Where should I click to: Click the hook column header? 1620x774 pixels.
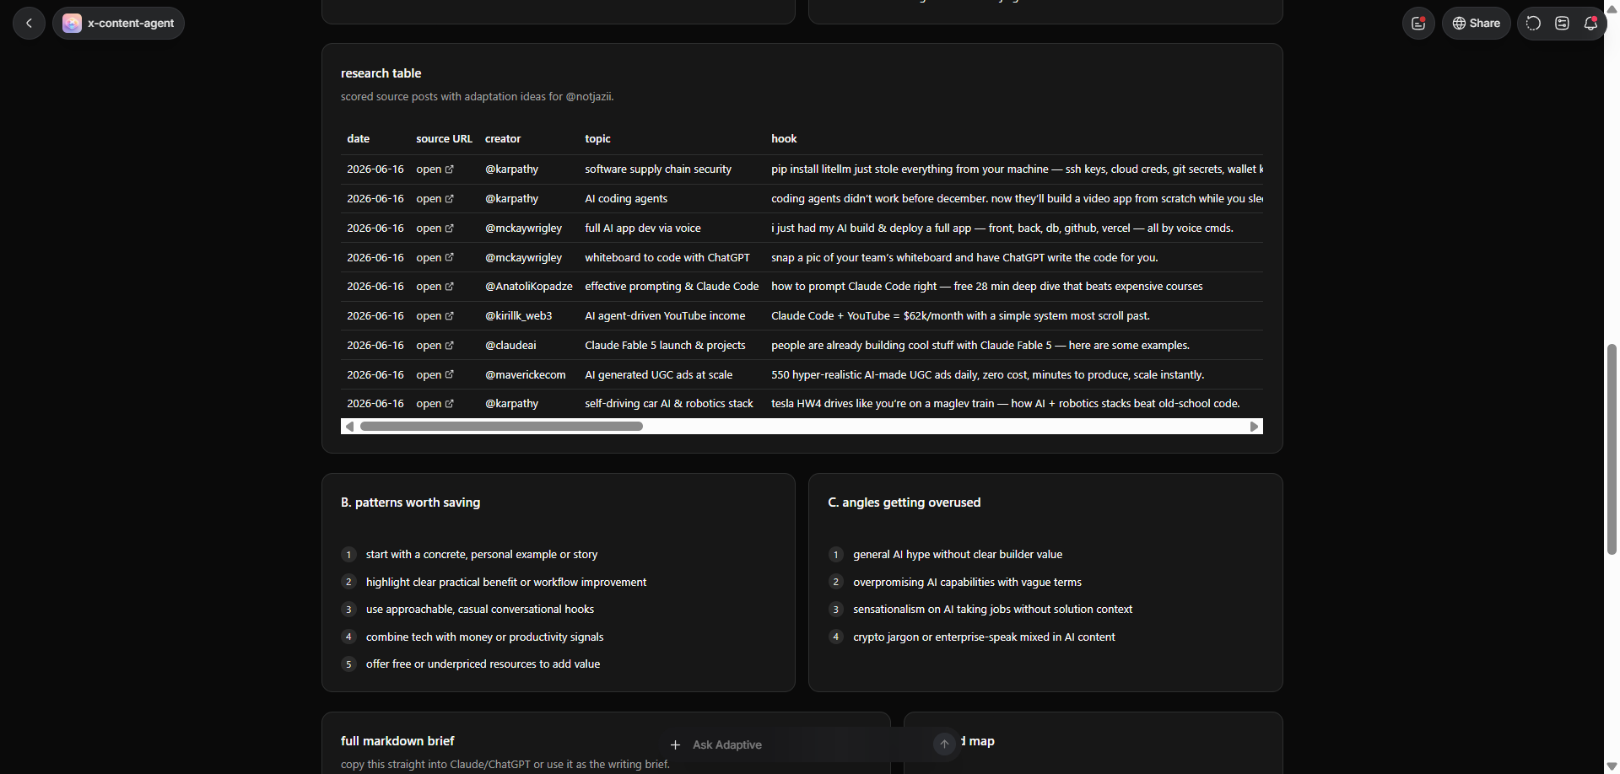(784, 139)
